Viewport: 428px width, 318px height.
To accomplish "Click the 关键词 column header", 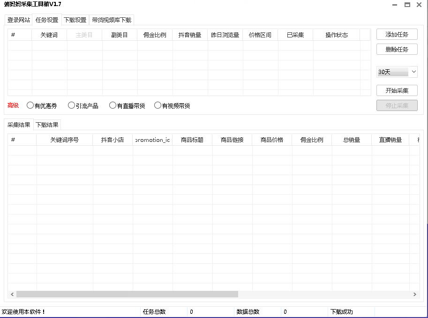I will tap(49, 34).
